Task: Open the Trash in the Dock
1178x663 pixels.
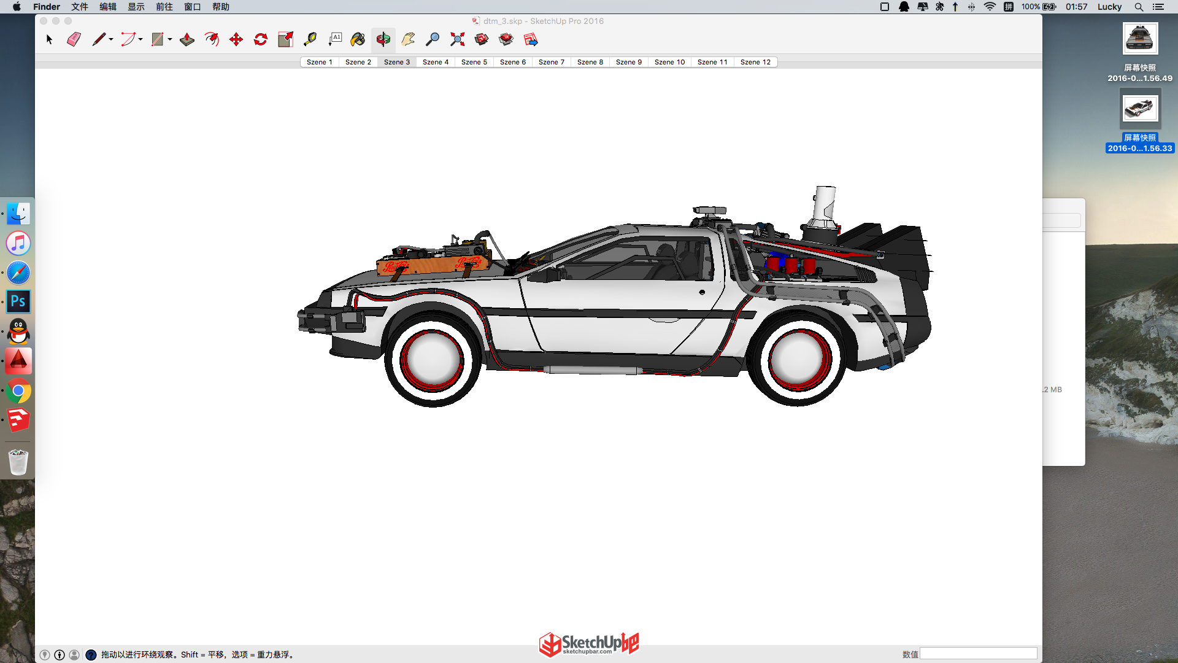Action: tap(18, 462)
